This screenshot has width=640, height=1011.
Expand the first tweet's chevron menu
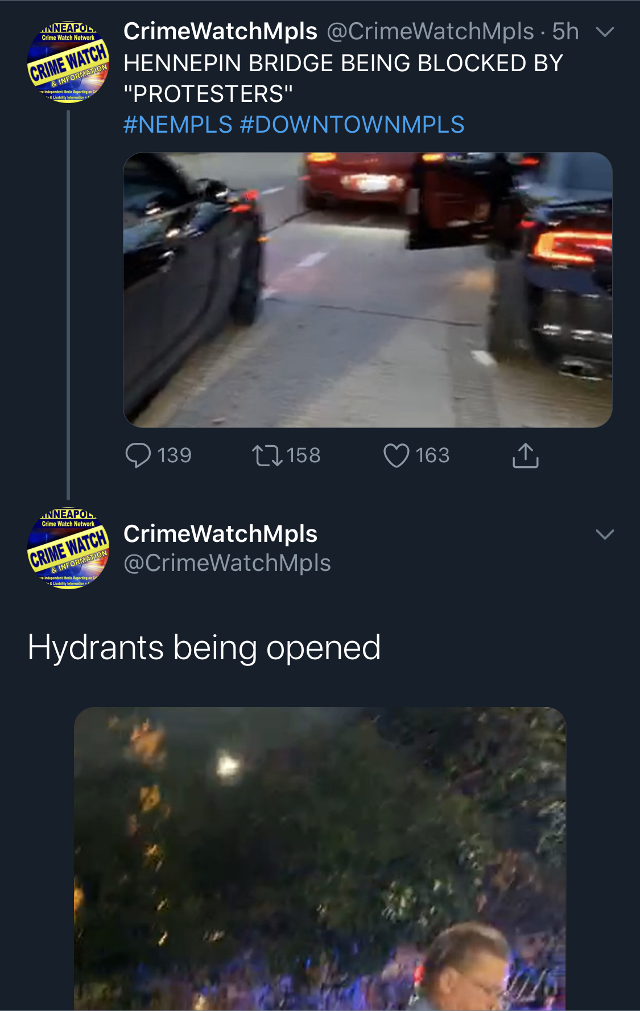pos(605,32)
